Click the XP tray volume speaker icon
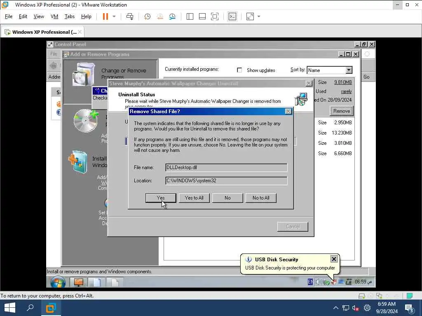Screen dimensions: 422x316 [319, 282]
